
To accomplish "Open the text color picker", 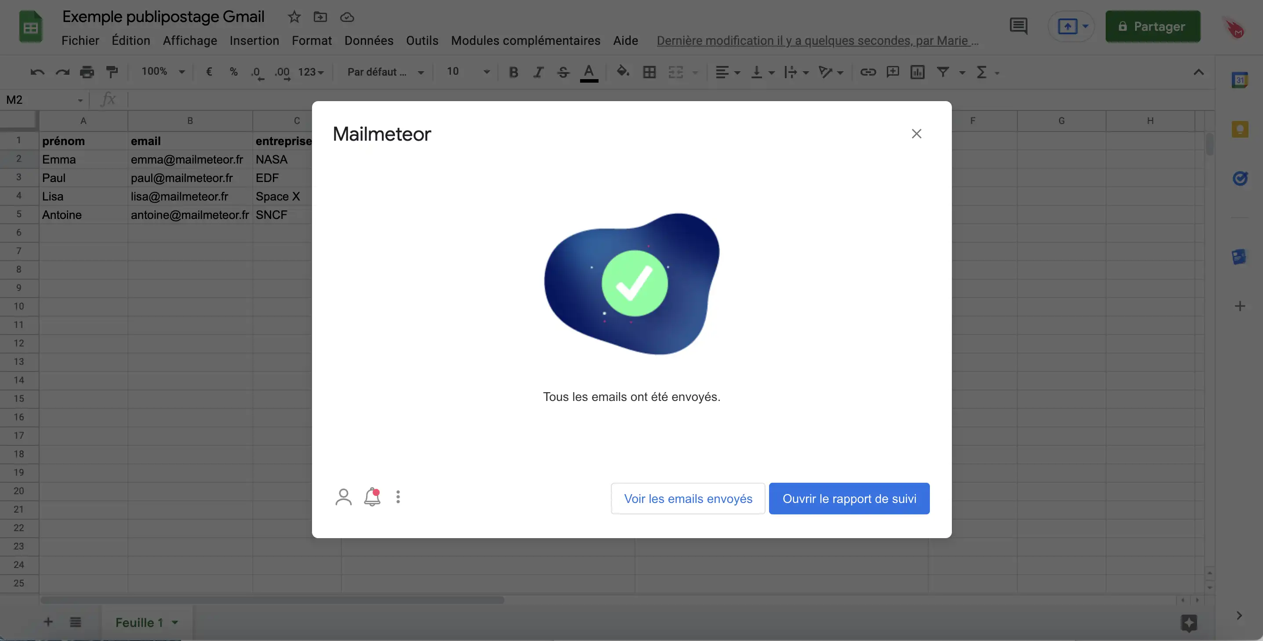I will click(589, 73).
